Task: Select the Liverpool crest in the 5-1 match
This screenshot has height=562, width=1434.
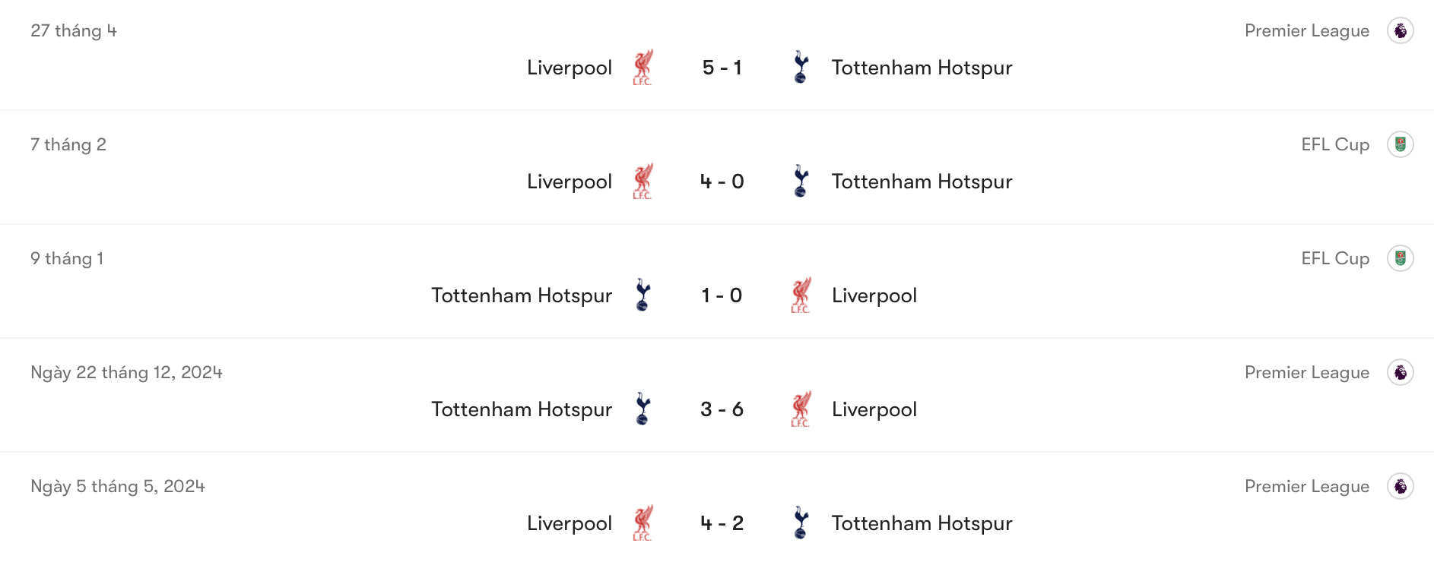Action: coord(642,67)
